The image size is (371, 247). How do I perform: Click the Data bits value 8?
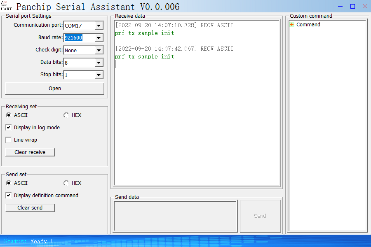pos(79,63)
